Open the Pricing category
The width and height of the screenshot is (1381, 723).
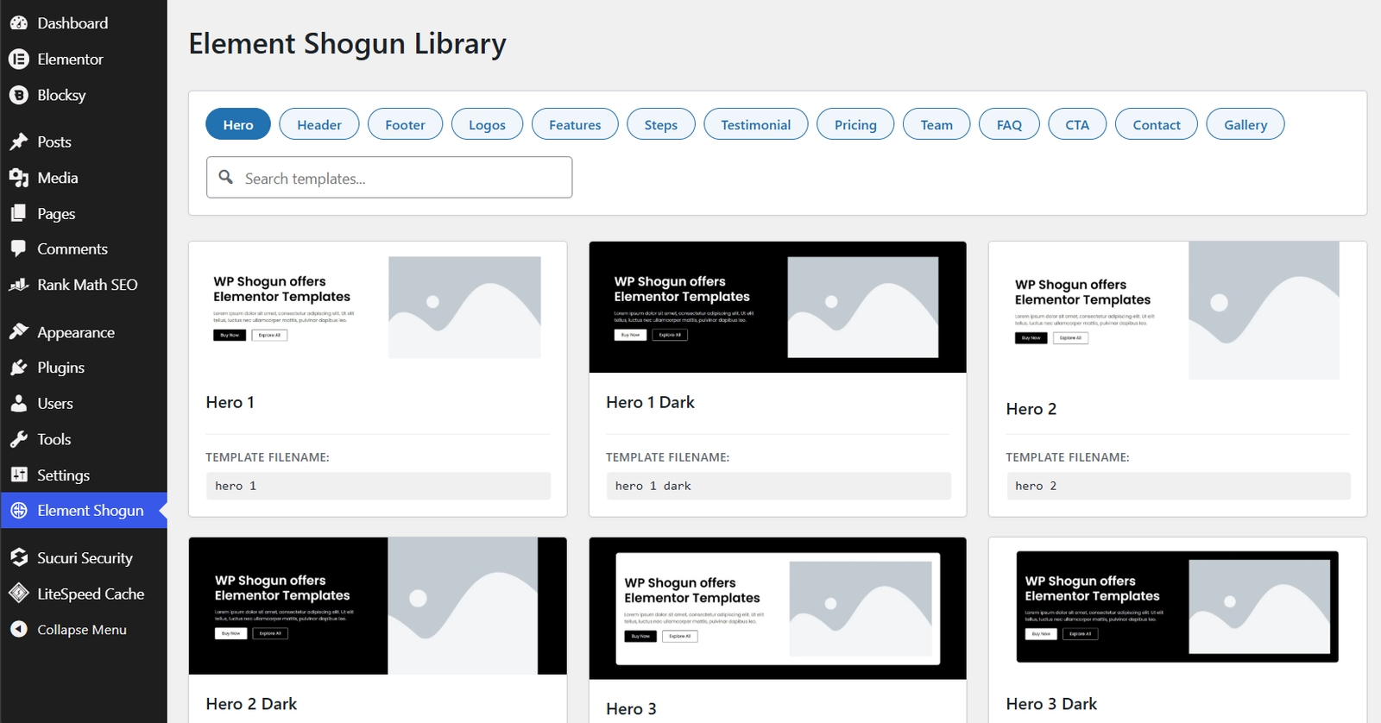855,124
